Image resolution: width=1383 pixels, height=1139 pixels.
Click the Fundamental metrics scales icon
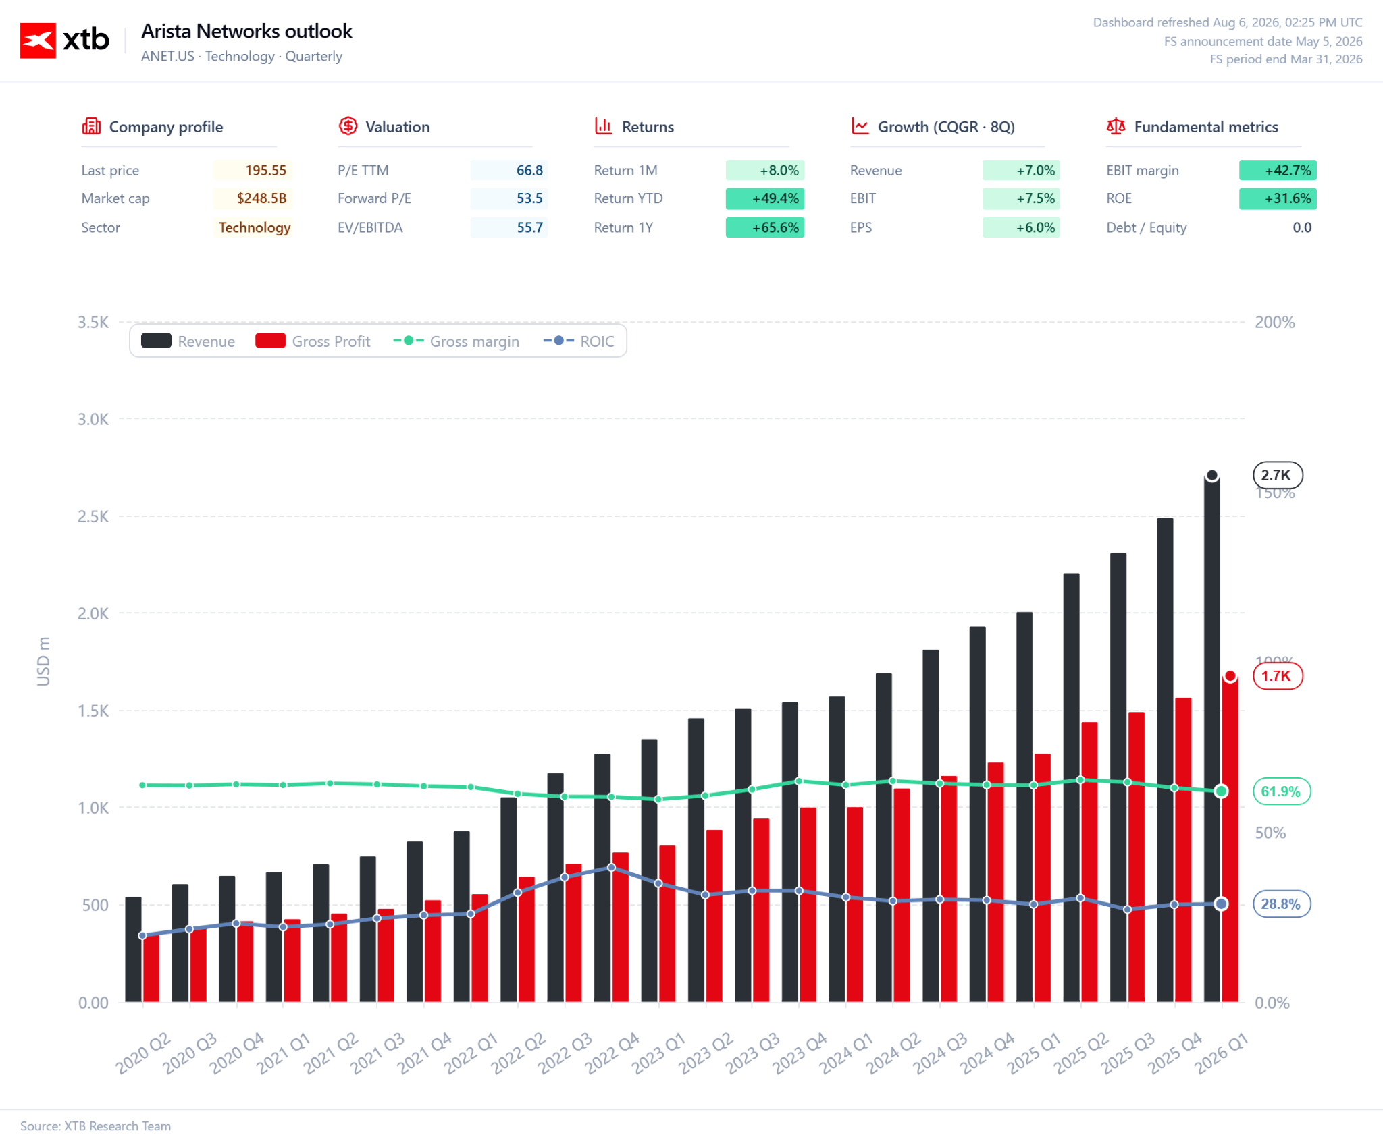coord(1116,126)
